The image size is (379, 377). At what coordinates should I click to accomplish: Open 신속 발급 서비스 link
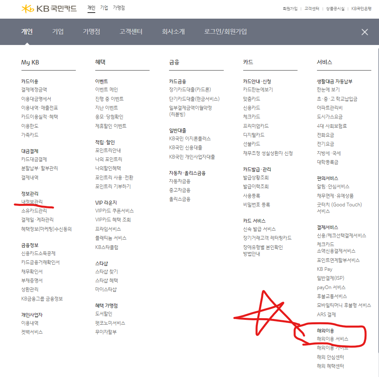259,229
